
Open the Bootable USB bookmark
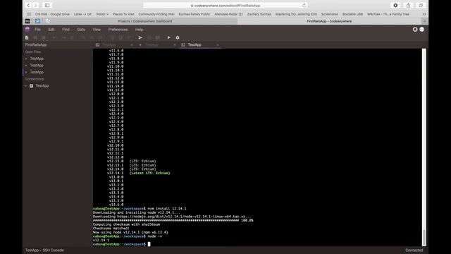click(x=352, y=14)
